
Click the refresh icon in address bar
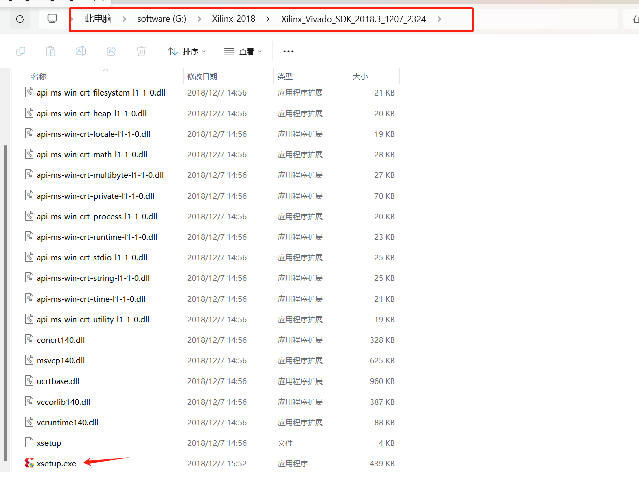pyautogui.click(x=20, y=19)
